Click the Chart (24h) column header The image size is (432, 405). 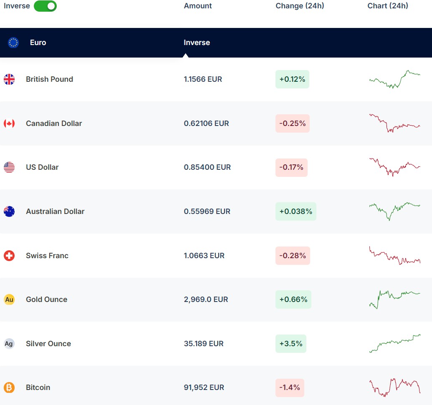(388, 6)
